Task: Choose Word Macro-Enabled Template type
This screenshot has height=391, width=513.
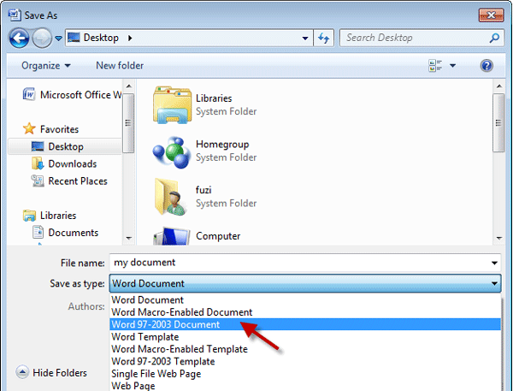Action: click(x=305, y=349)
